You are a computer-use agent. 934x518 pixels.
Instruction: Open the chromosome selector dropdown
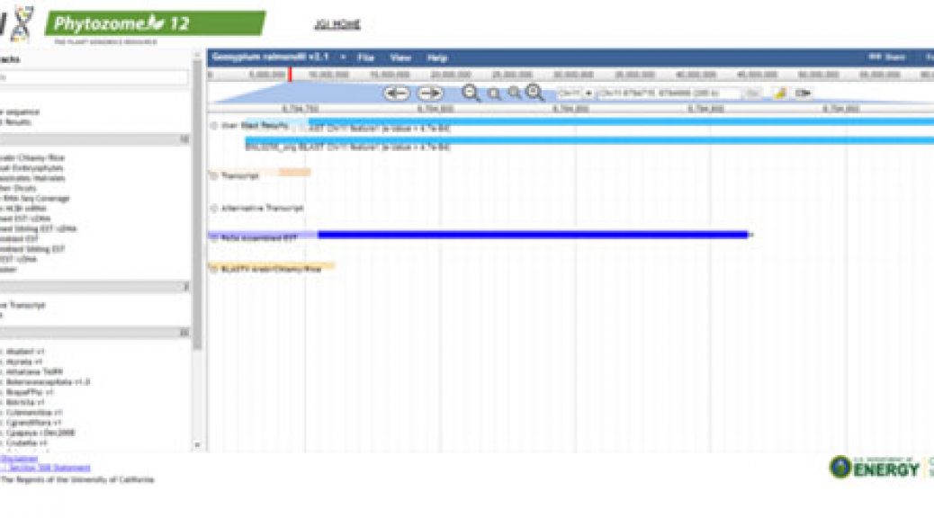coord(574,94)
